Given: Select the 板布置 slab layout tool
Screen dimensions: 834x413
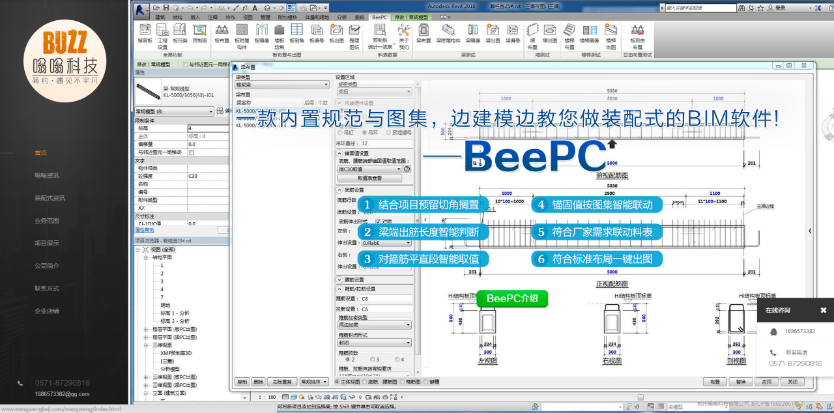Looking at the screenshot, I should tap(222, 34).
